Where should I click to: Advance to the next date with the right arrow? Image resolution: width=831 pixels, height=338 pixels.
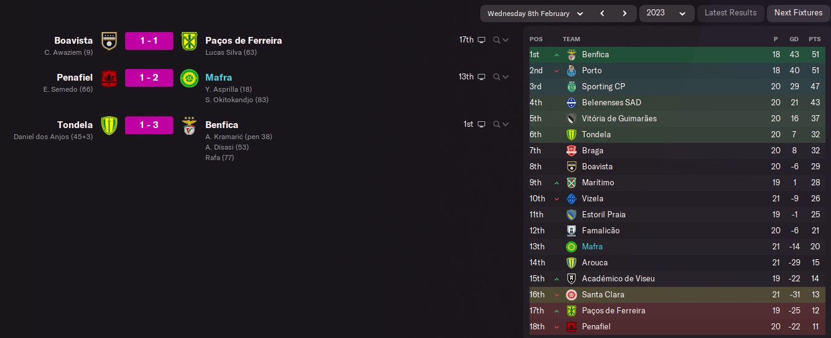[624, 13]
